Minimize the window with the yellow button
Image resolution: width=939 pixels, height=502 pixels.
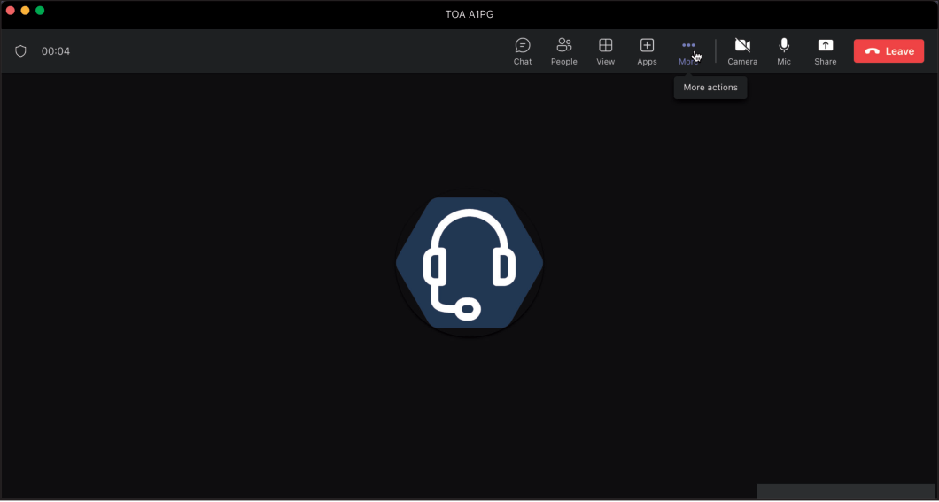pyautogui.click(x=25, y=11)
